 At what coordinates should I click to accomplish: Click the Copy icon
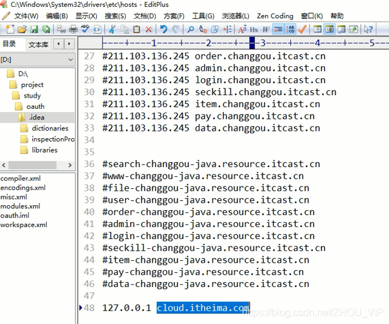[x=124, y=29]
